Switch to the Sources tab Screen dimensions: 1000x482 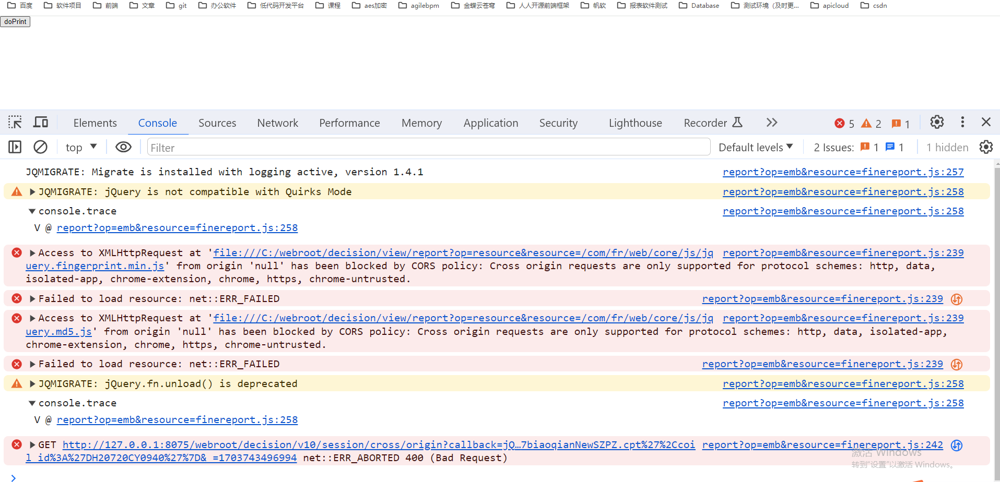[217, 123]
